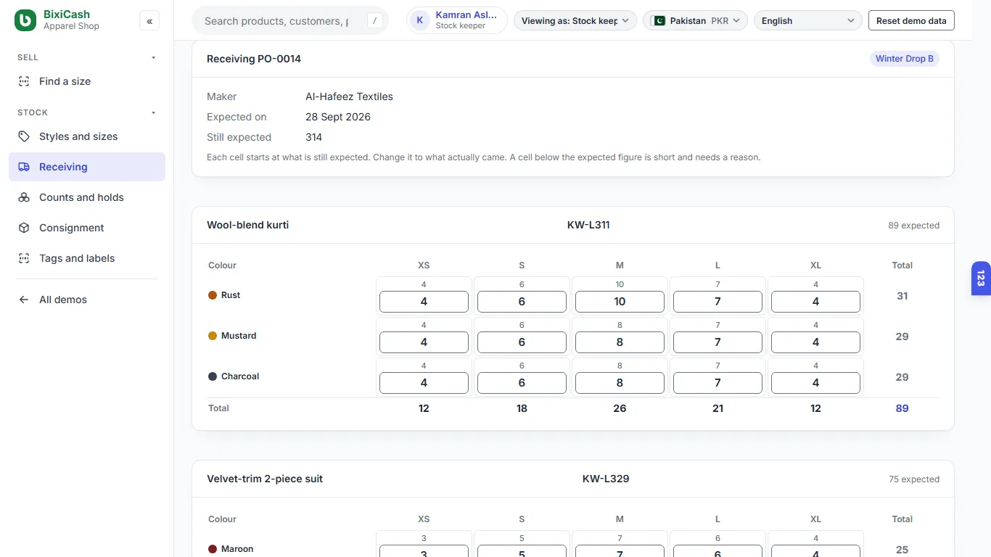Go back to All demos

pyautogui.click(x=87, y=300)
